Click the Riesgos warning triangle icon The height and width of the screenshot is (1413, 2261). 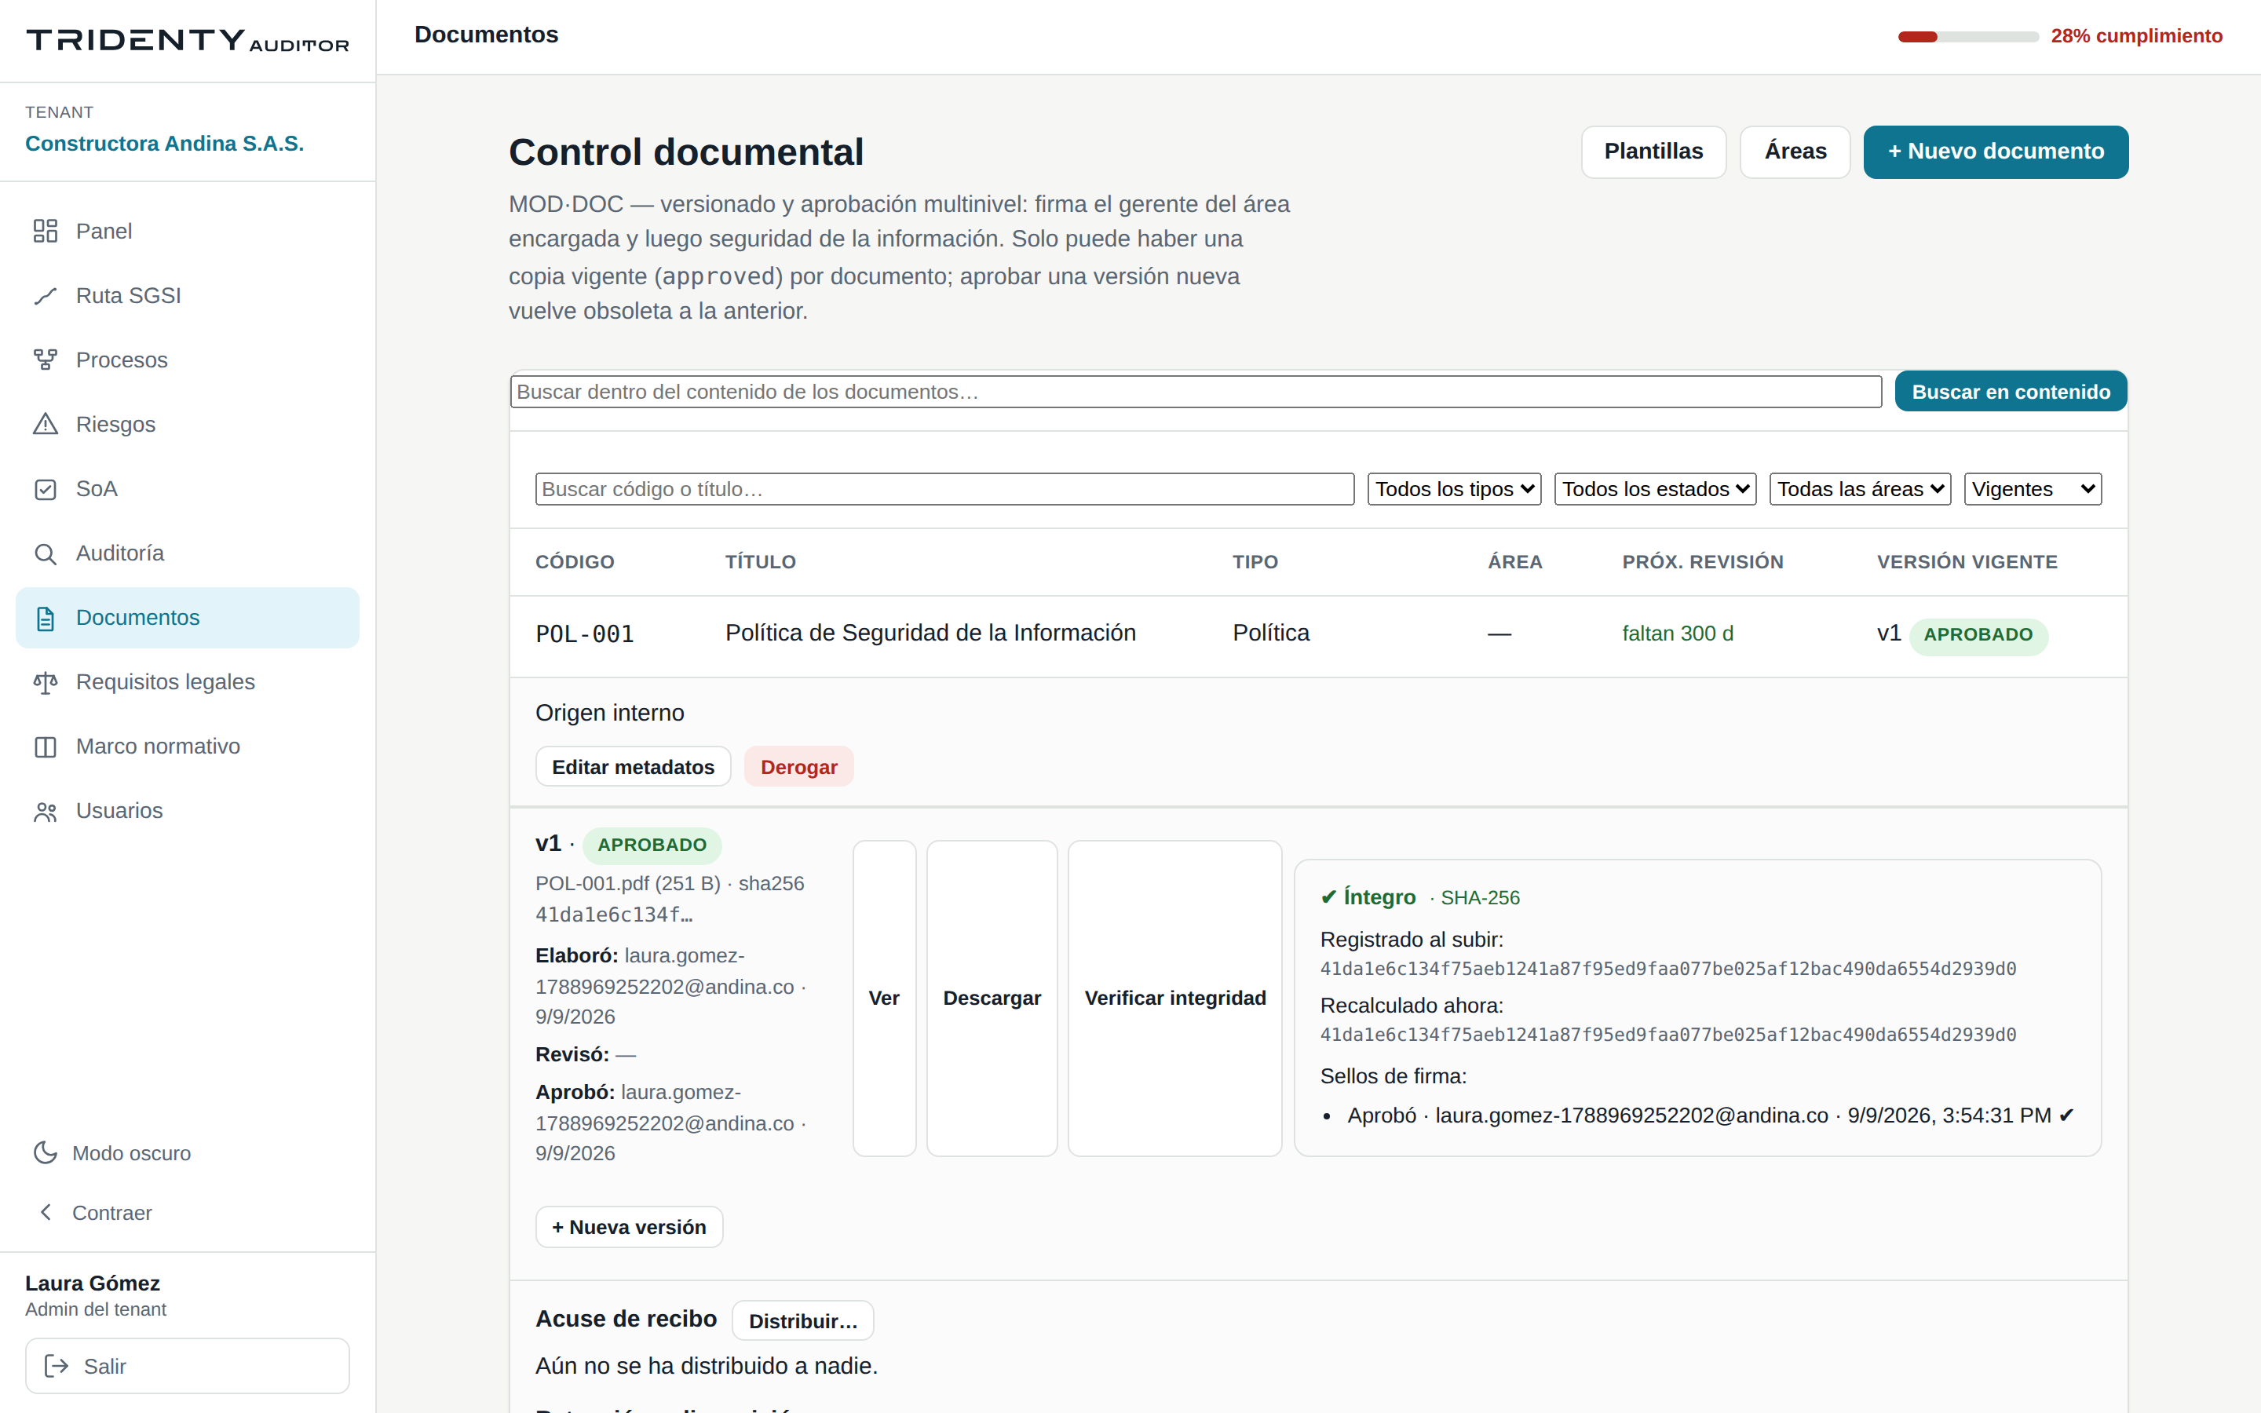click(x=45, y=424)
